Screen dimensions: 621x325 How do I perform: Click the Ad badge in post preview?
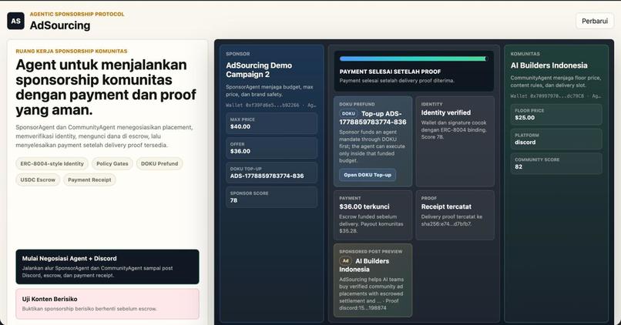click(345, 261)
